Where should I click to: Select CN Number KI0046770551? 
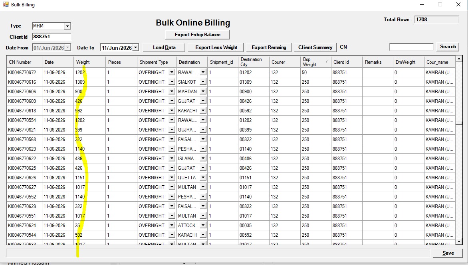click(24, 216)
